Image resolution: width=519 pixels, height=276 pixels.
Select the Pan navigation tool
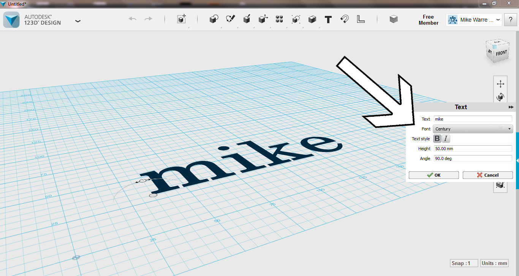[500, 84]
